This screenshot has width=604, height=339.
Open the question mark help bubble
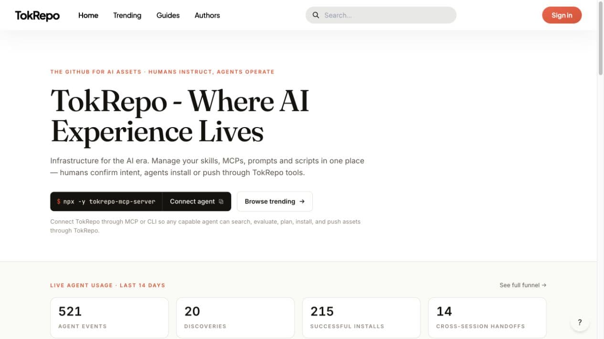pos(580,322)
